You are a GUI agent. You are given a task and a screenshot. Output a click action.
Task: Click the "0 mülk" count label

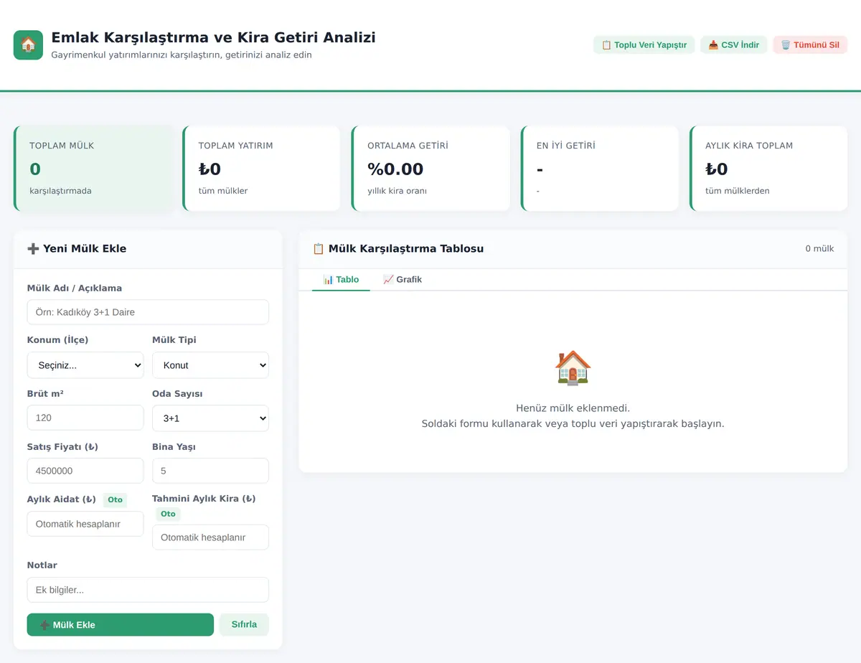tap(819, 249)
